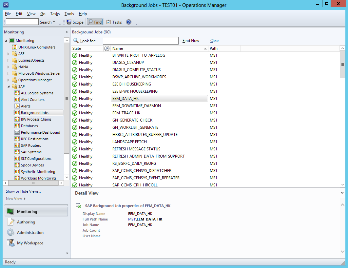Open the Tasks pane from toolbar
The image size is (348, 268).
(114, 22)
